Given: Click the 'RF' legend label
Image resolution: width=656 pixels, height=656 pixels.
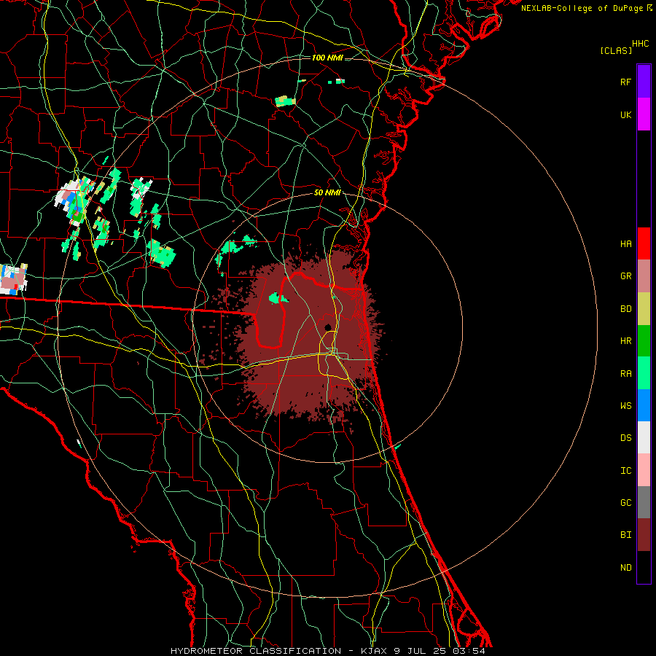Looking at the screenshot, I should click(625, 82).
